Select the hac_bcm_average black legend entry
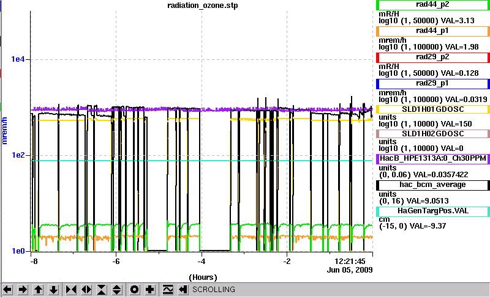490x297 pixels. [x=433, y=185]
